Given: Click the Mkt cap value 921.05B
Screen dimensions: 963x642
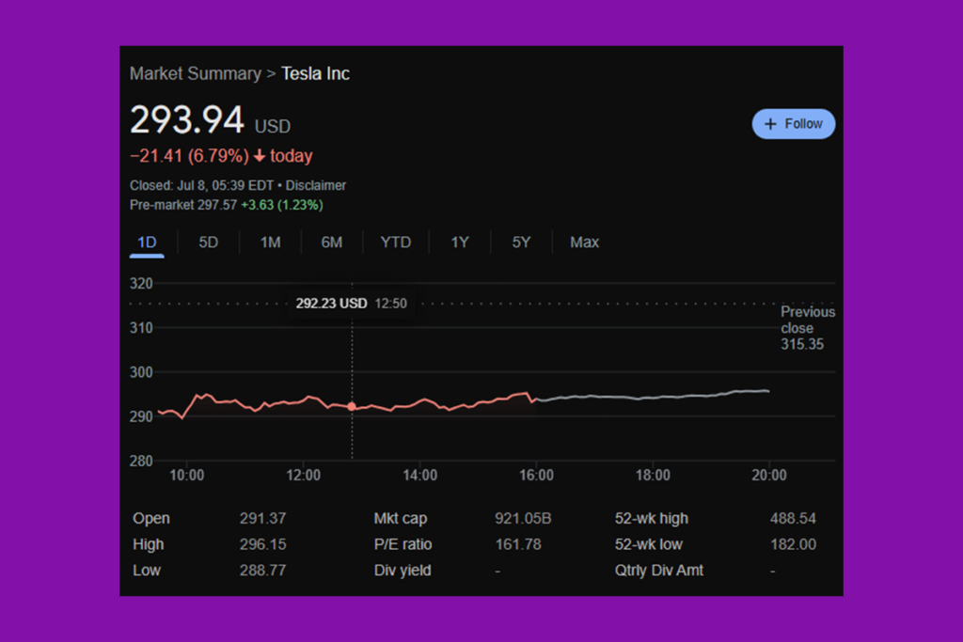Looking at the screenshot, I should [x=522, y=518].
